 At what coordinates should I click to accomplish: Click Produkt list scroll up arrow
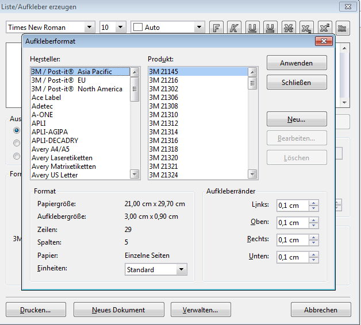click(252, 72)
